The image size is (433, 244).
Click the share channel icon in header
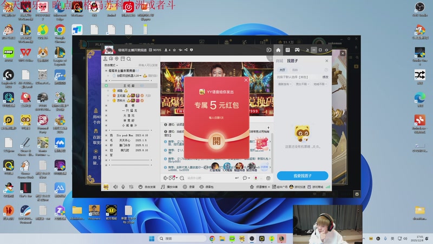pos(186,50)
